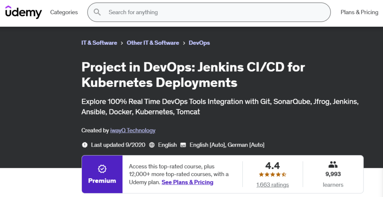This screenshot has height=197, width=383.
Task: Click the chevron before 'DevOps' breadcrumb
Action: click(x=184, y=43)
